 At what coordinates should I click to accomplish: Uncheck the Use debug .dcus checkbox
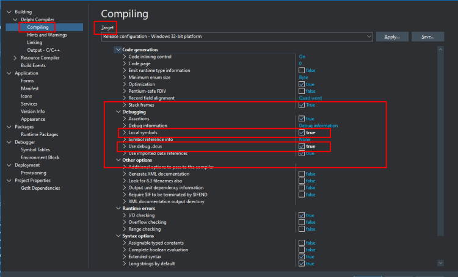click(302, 146)
